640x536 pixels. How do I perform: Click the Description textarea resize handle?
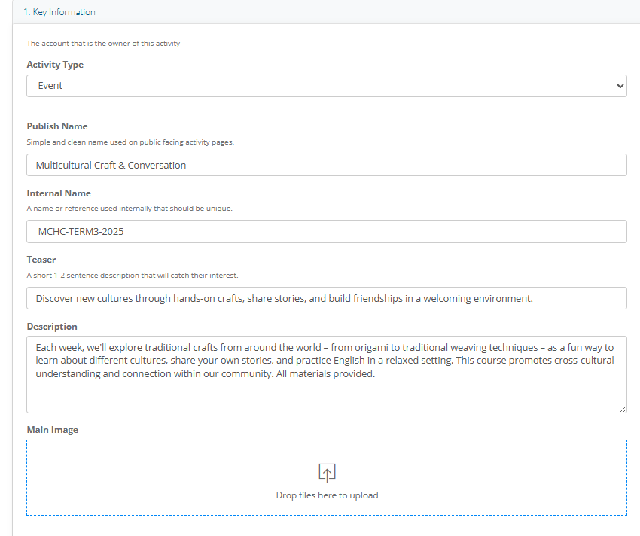(x=623, y=409)
